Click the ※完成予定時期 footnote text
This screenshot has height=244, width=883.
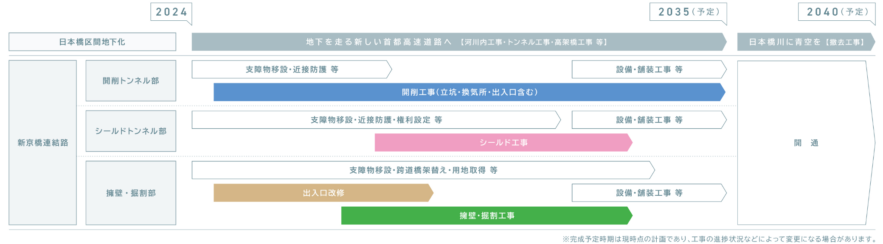pyautogui.click(x=719, y=239)
